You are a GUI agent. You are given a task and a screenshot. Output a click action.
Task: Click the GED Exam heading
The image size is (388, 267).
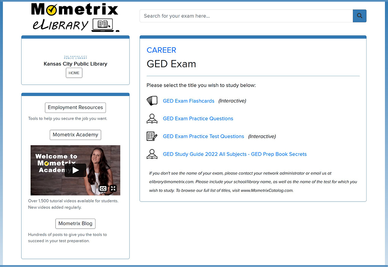coord(171,64)
